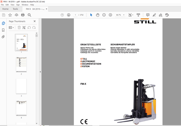Click the SCHUBMASTSTAPLER heading text

pyautogui.click(x=123, y=45)
